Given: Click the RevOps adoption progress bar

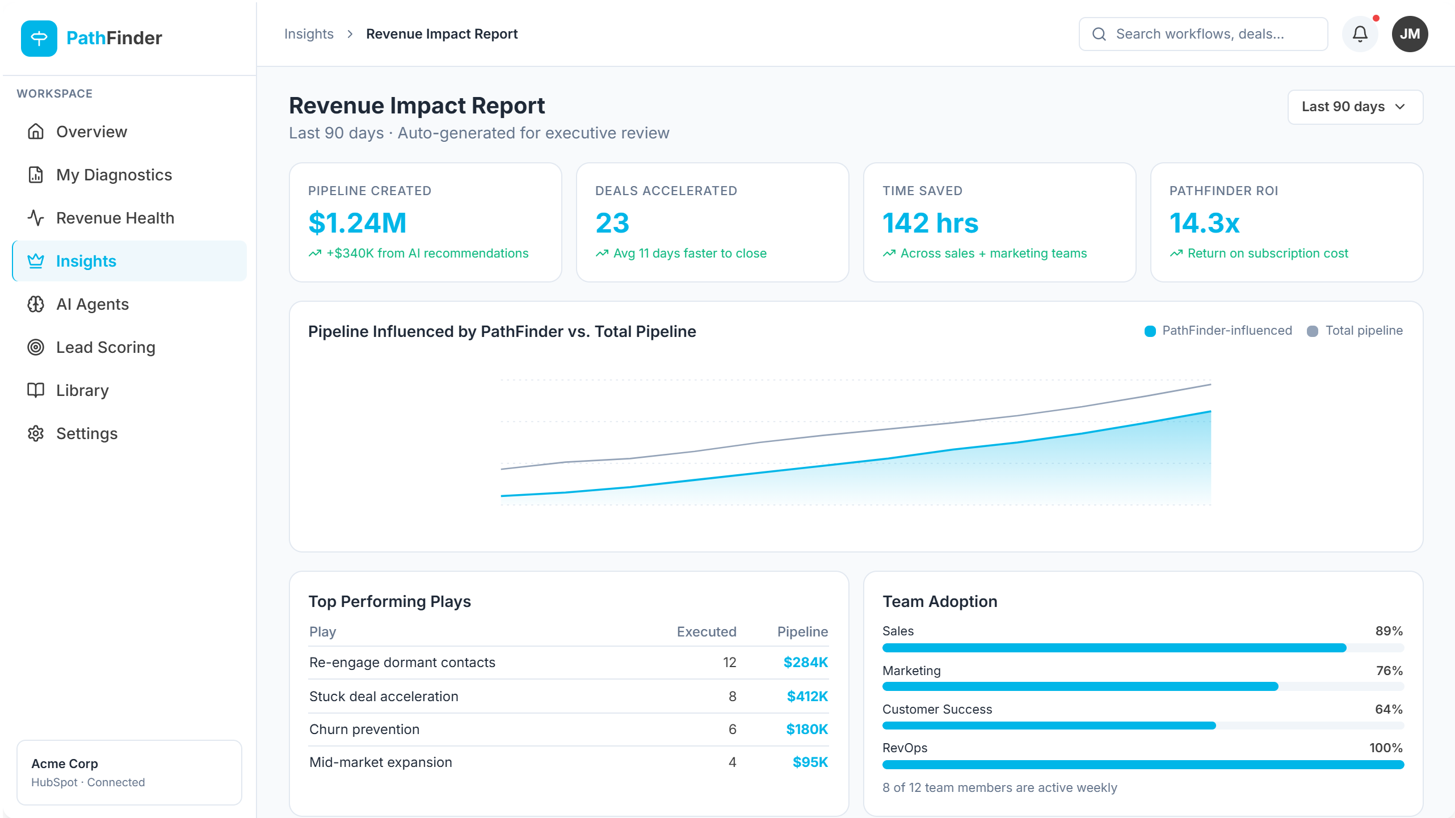Looking at the screenshot, I should [x=1143, y=765].
